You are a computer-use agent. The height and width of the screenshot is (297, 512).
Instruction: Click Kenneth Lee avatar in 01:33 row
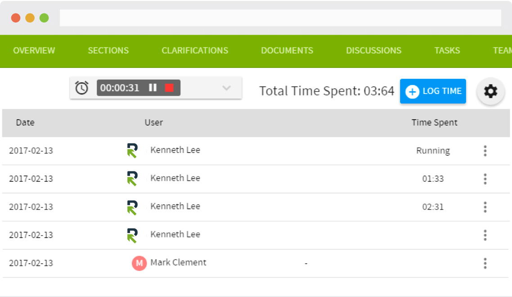coord(132,179)
